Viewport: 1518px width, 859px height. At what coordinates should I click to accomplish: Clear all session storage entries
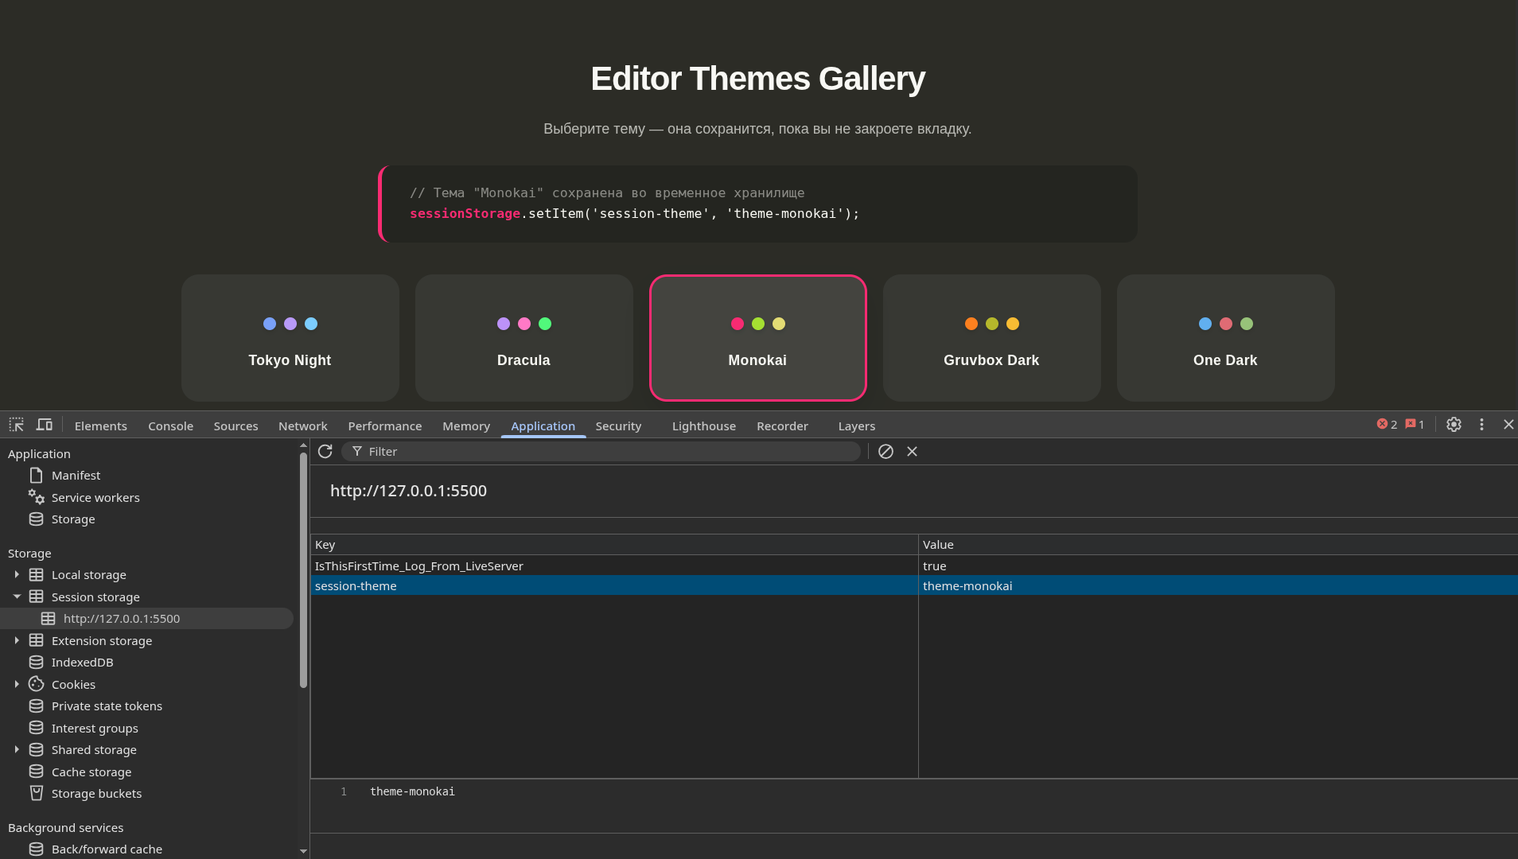coord(885,451)
